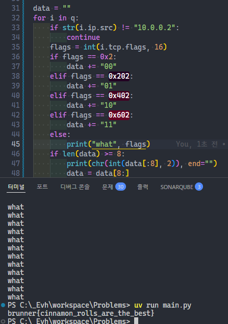Click the terminal input cursor at prompt
Screen dimensions: 228x324
136,321
